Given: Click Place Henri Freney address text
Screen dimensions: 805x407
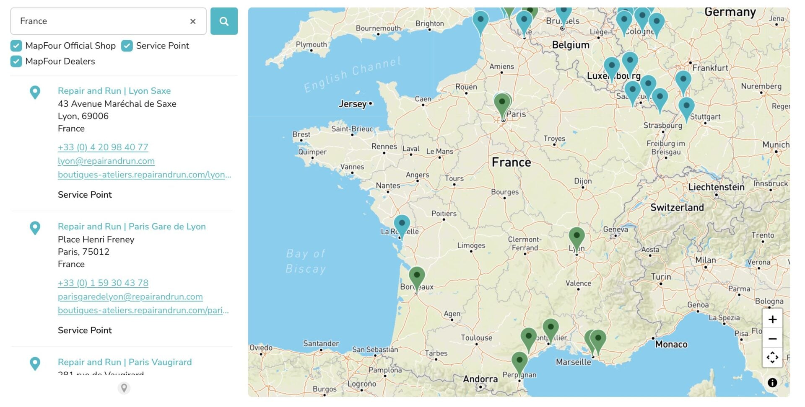Looking at the screenshot, I should [96, 240].
